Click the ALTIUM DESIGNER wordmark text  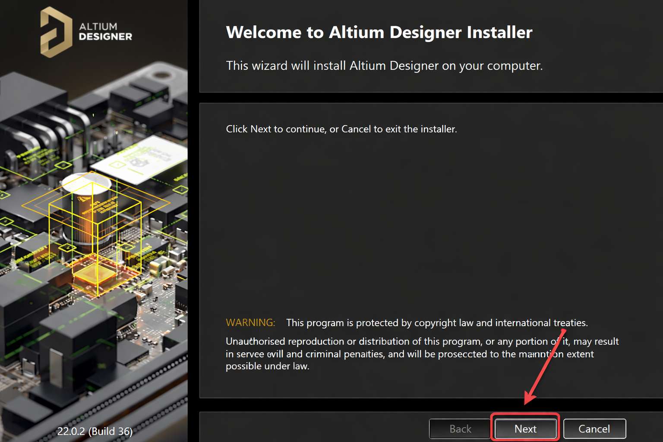coord(105,32)
